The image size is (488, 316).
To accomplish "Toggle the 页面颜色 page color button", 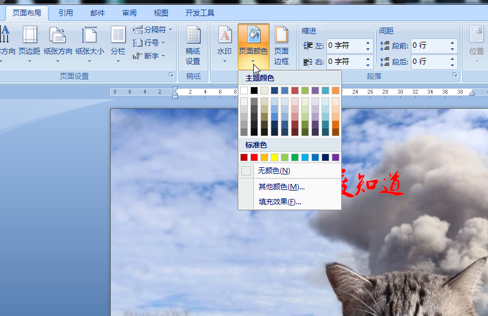I will tap(253, 46).
